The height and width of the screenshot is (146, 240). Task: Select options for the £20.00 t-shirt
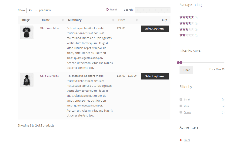coord(154,29)
